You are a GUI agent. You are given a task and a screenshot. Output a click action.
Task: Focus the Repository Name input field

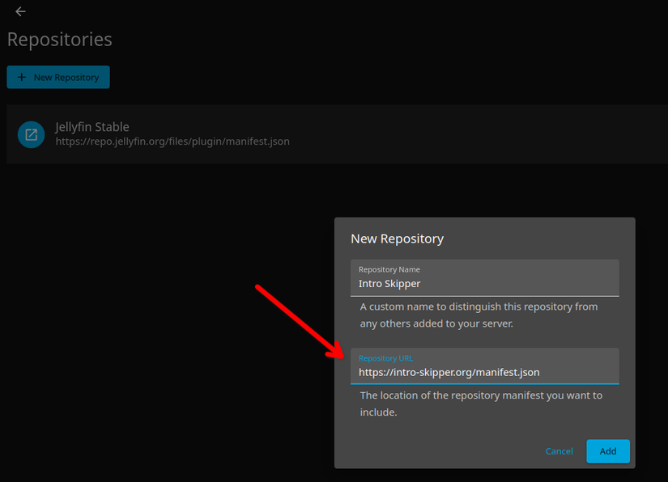pos(484,283)
